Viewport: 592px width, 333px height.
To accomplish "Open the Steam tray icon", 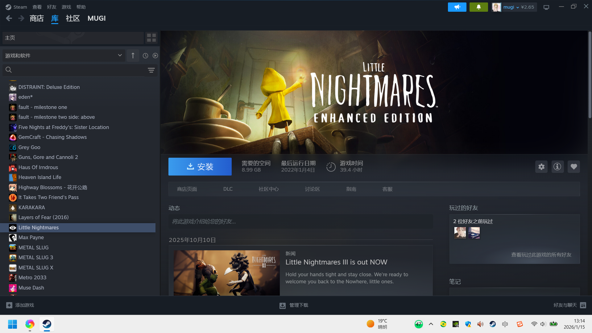I will point(493,324).
